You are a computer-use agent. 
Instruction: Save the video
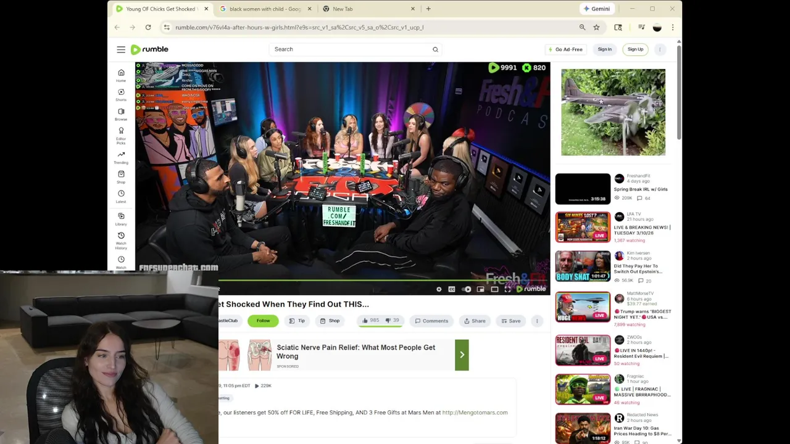click(511, 321)
